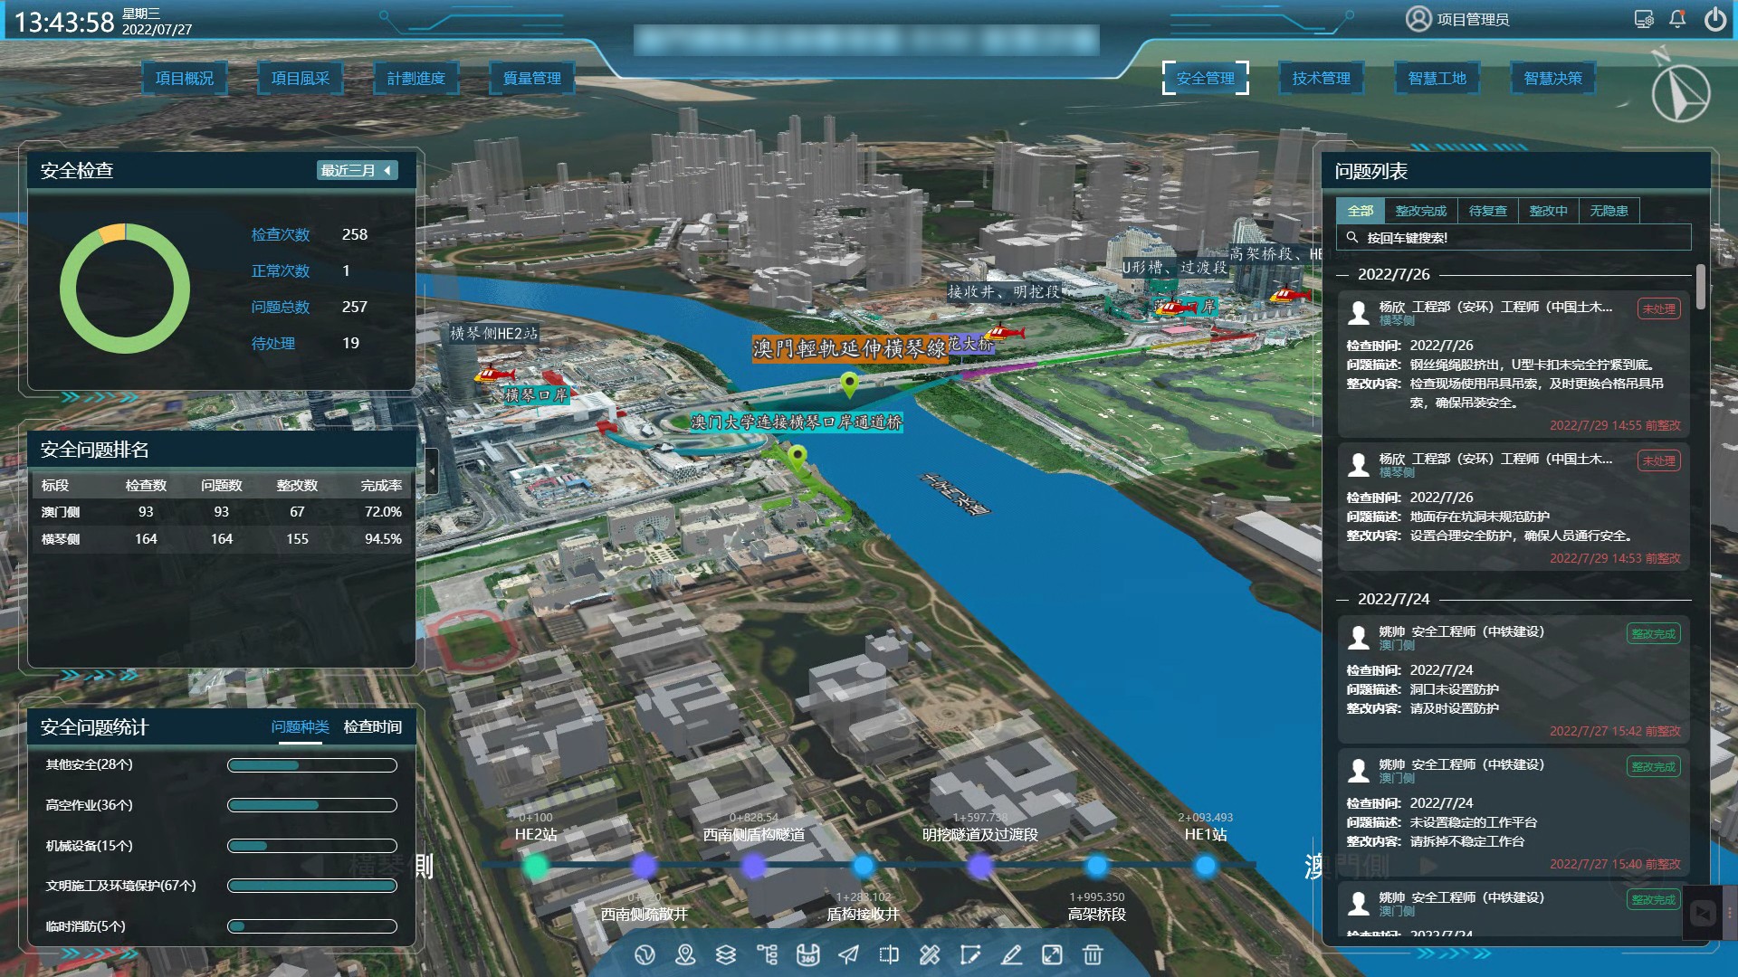The image size is (1738, 977).
Task: Click the trash delete icon
Action: pos(1093,955)
